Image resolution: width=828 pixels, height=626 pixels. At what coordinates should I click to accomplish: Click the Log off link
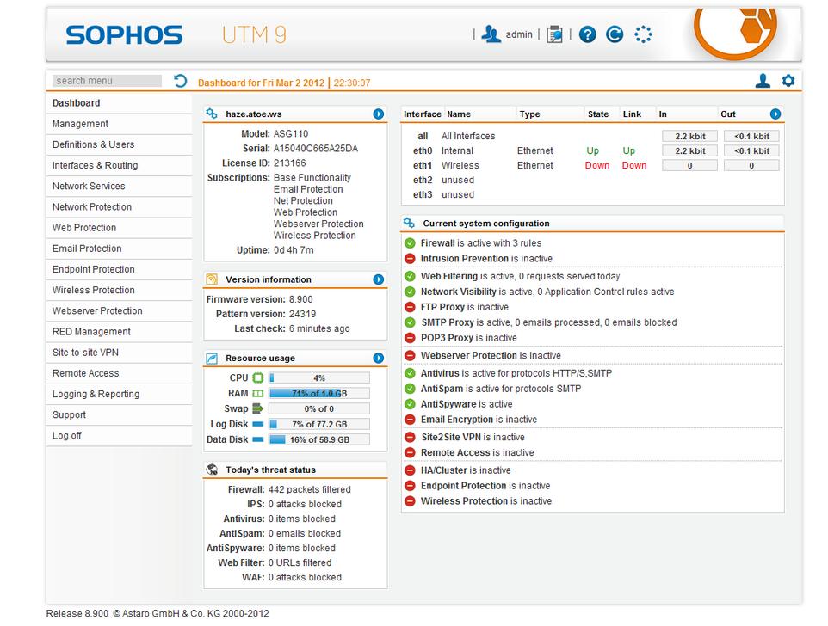67,436
